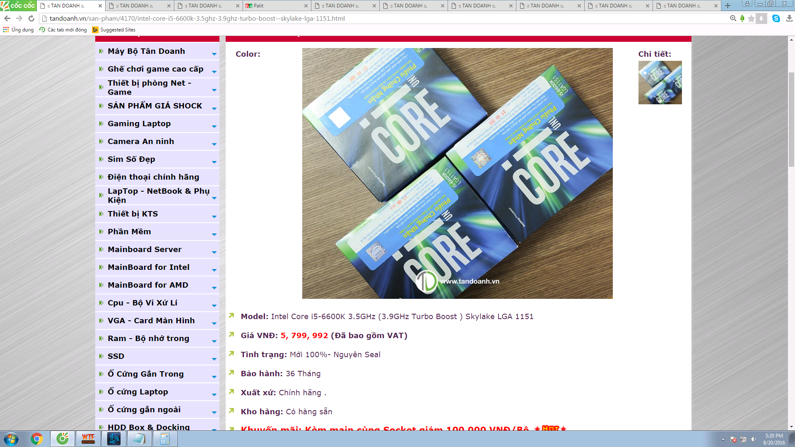Open Suggested Sites bookmark
Screen dimensions: 795x447
(x=113, y=30)
